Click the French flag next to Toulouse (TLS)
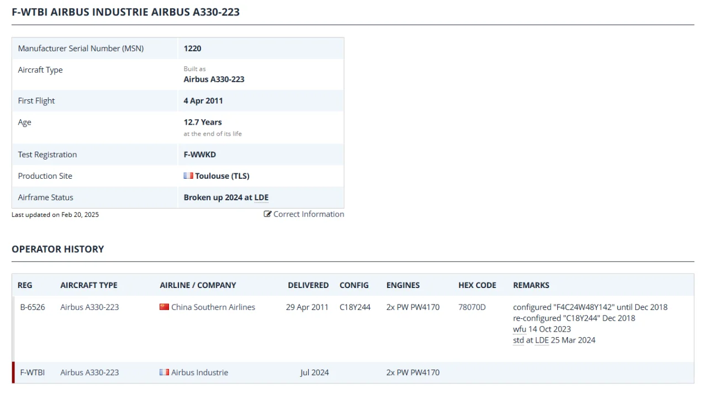Screen dimensions: 707x395 point(188,176)
